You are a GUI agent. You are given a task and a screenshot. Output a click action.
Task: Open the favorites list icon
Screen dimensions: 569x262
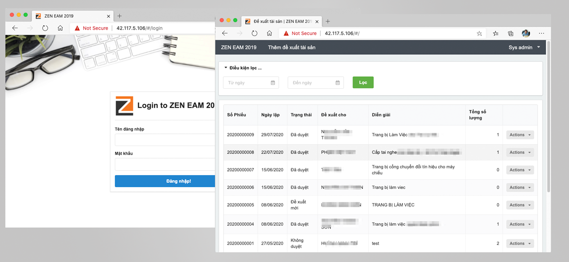click(496, 33)
